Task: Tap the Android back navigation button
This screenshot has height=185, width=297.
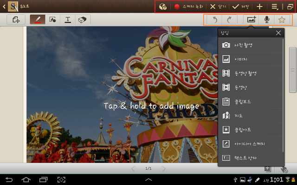Action: [x=9, y=179]
